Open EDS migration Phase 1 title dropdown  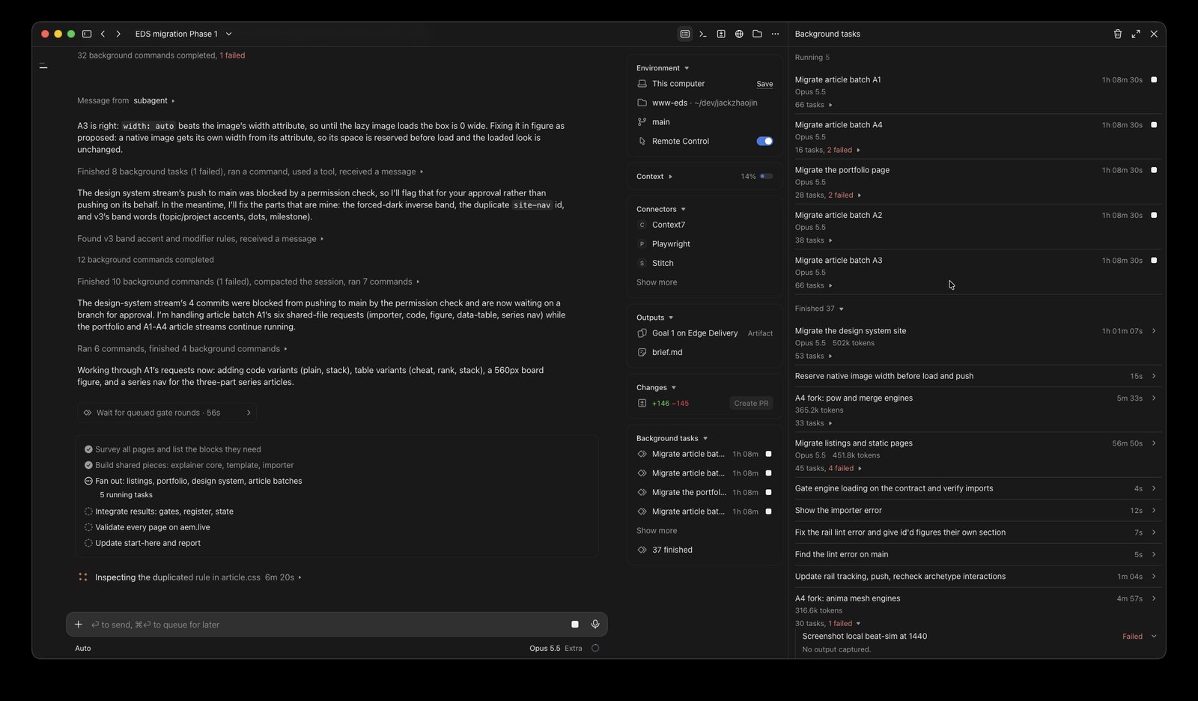pos(183,34)
